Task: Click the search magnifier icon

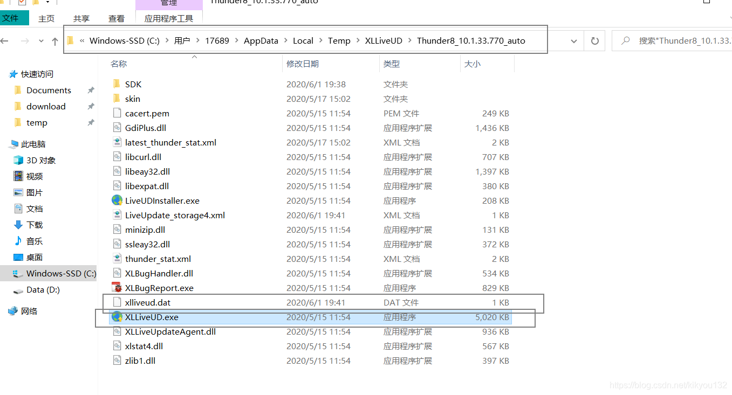Action: (x=626, y=41)
